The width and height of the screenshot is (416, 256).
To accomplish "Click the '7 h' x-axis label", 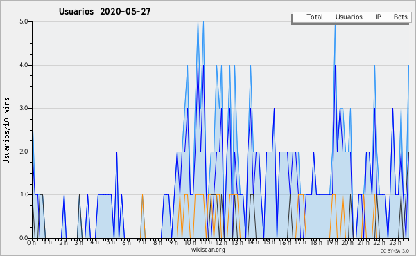I will pos(142,242).
